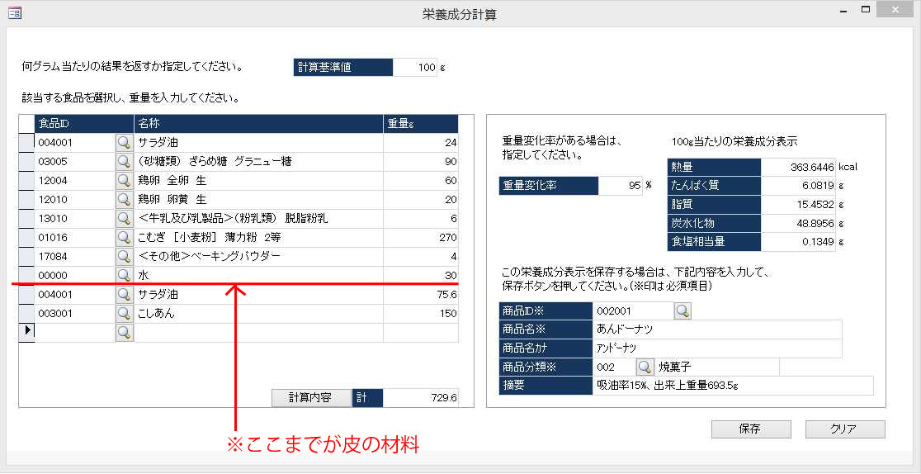This screenshot has height=474, width=921.
Task: Open food lookup for the サラダ油 24g row
Action: (124, 142)
